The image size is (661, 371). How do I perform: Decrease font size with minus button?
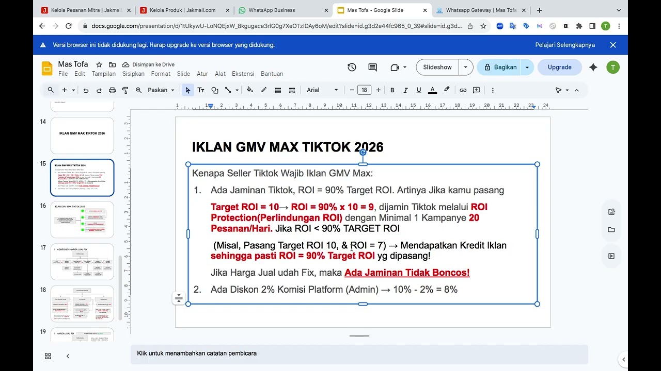coord(352,90)
